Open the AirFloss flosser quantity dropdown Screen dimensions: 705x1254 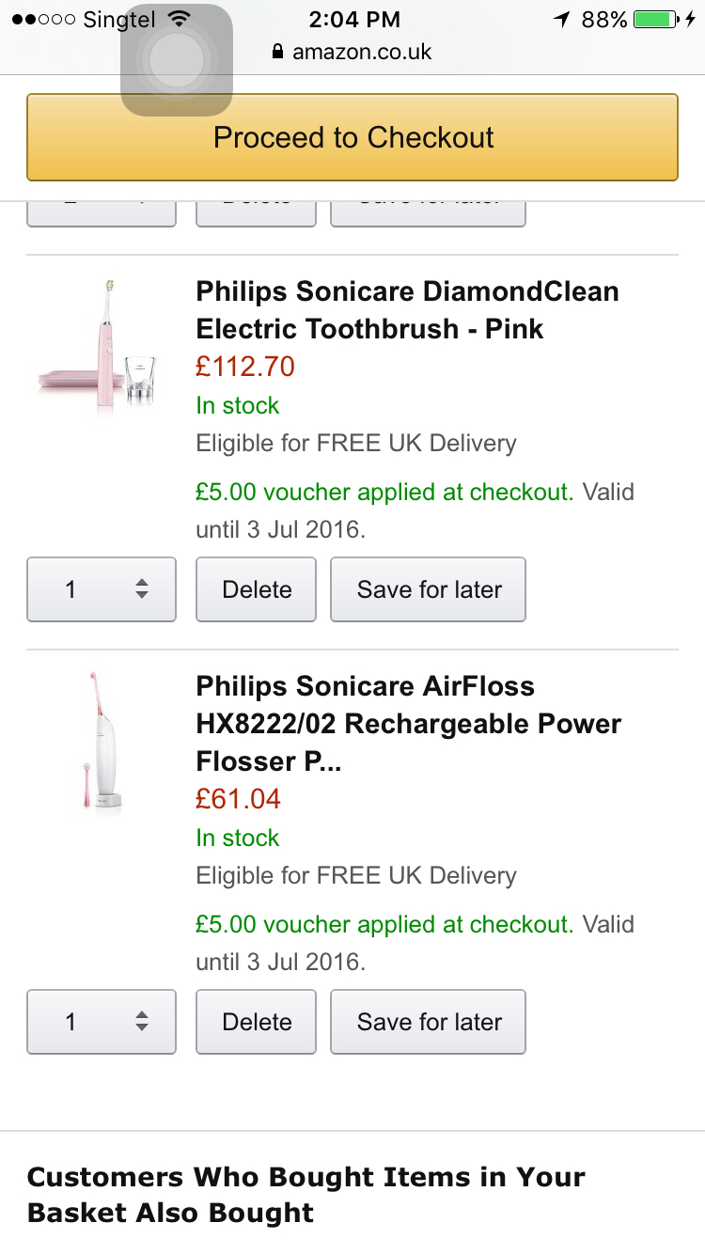[102, 1022]
